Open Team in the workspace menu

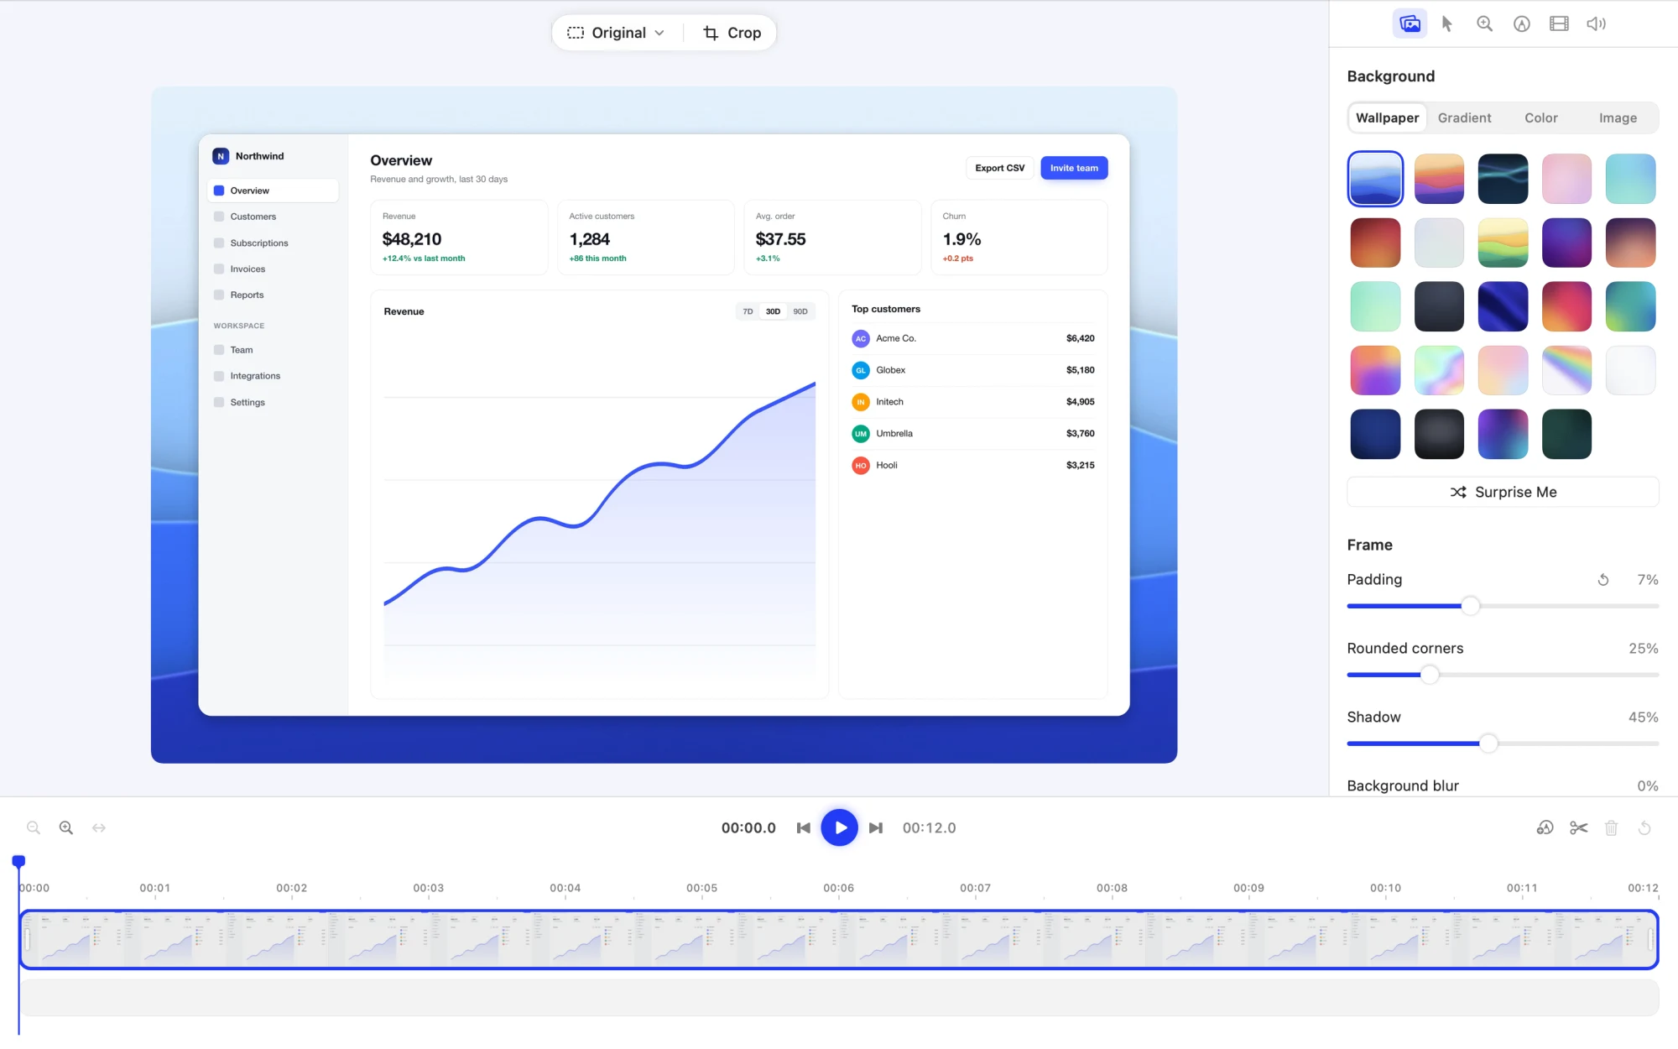[x=273, y=350]
